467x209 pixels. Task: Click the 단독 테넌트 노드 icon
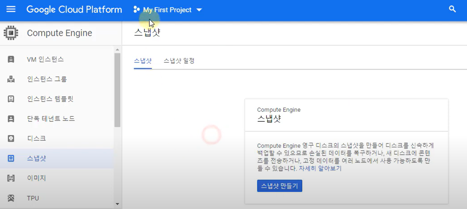11,119
